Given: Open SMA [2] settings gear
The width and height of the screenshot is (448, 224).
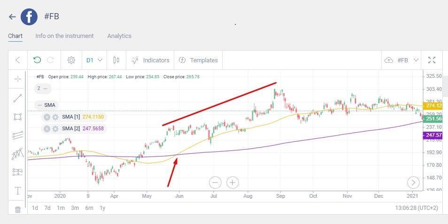Looking at the screenshot, I should [55, 129].
